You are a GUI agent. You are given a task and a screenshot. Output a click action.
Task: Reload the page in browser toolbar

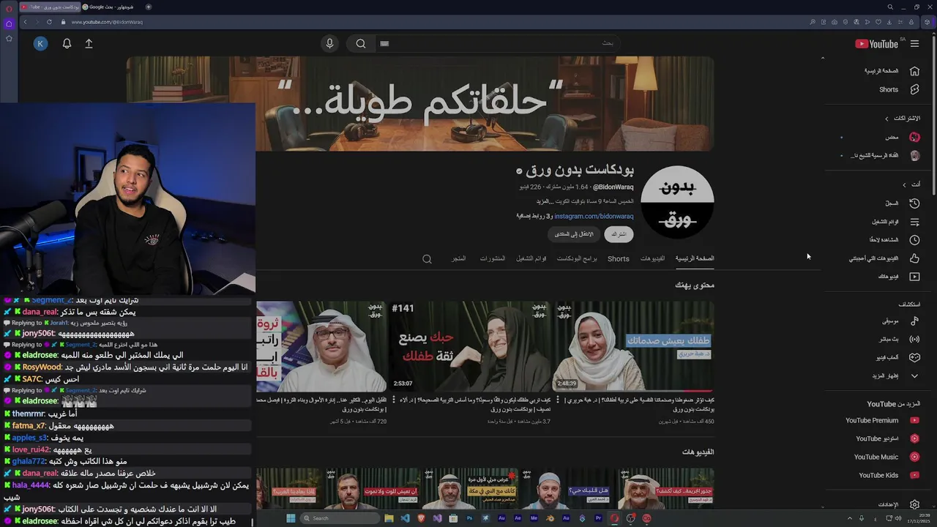49,22
